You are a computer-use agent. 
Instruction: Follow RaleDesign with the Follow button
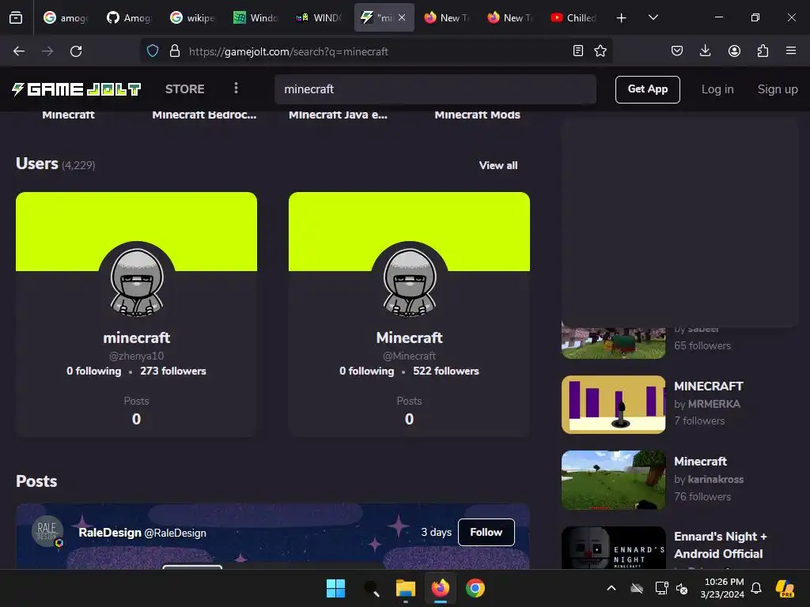point(486,532)
